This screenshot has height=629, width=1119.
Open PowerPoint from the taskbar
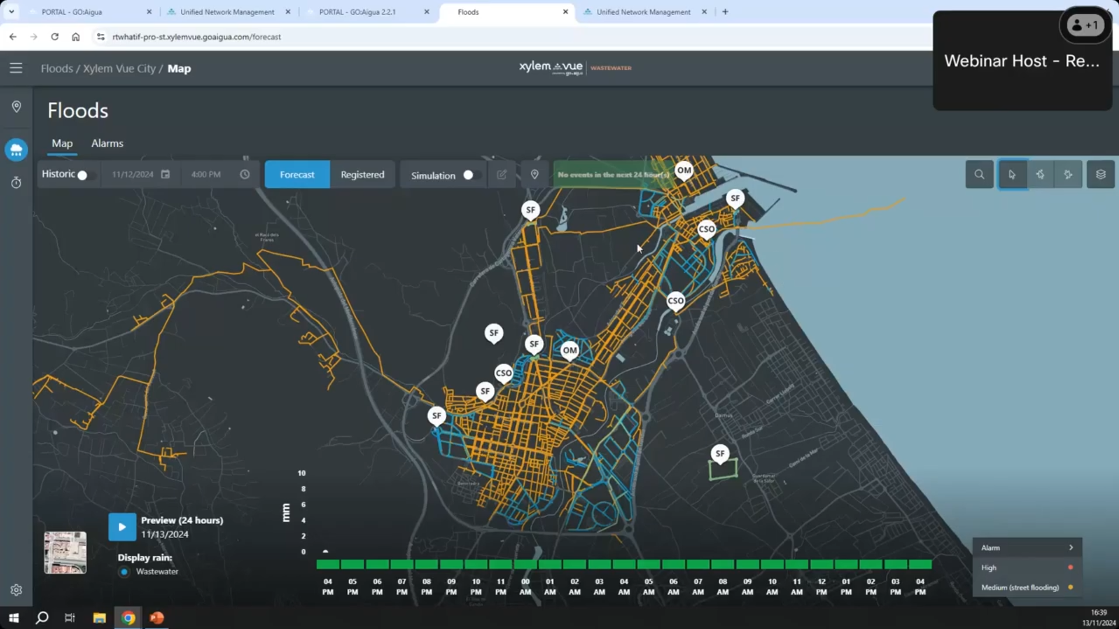[156, 618]
